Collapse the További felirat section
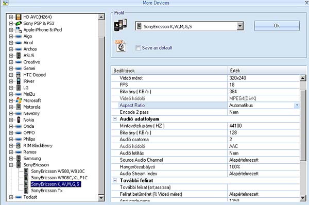Viewport: 309px width, 205px height. tap(115, 180)
